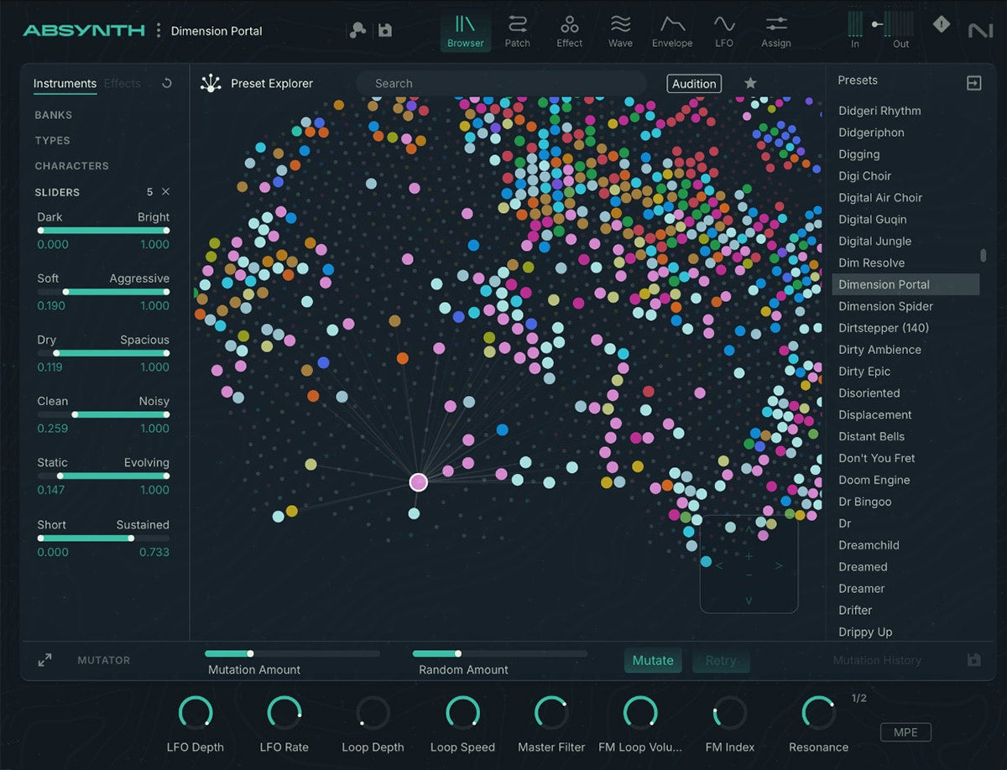Screen dimensions: 1007x770
Task: Pan map right with navigation arrow
Action: [779, 566]
